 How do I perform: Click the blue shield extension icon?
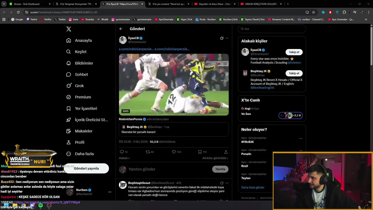337,12
